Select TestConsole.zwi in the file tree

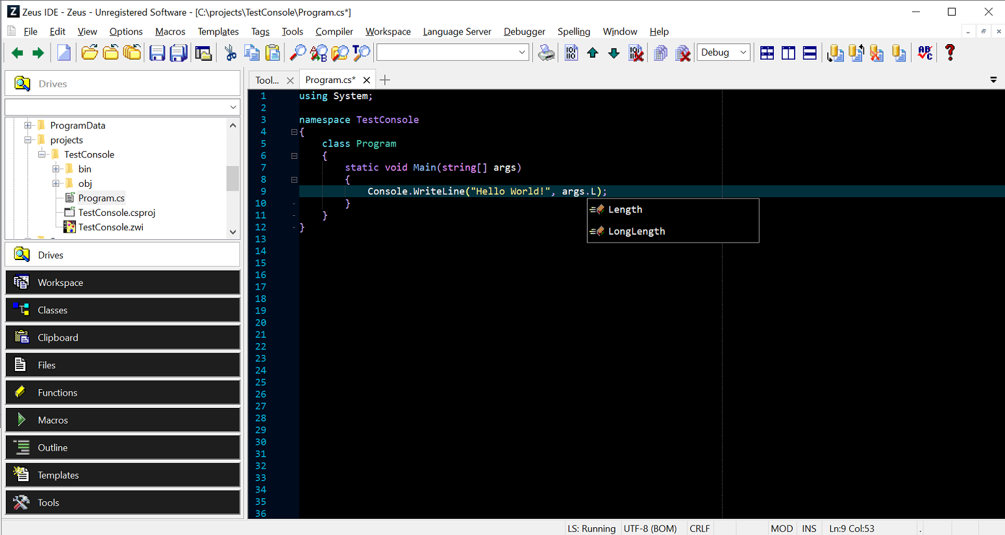tap(111, 227)
